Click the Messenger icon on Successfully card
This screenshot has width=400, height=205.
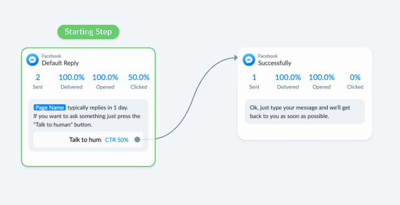(249, 60)
